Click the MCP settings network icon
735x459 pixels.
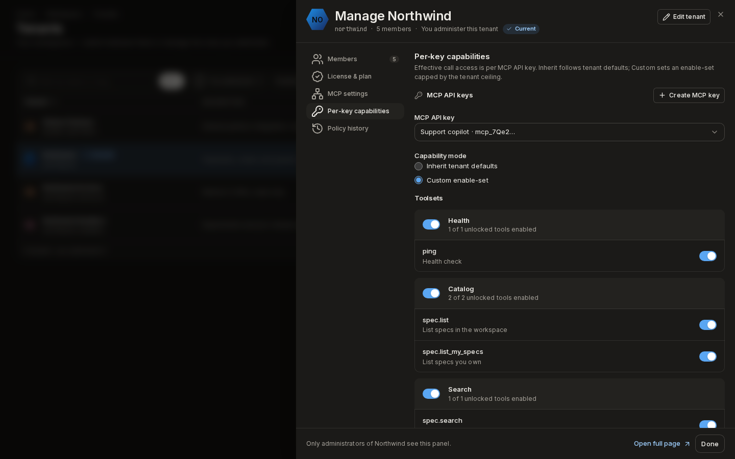coord(317,94)
